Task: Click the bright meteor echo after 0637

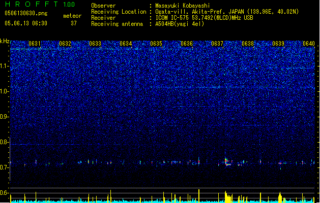Action: click(227, 162)
